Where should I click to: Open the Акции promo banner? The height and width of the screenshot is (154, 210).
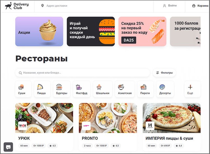pos(39,31)
